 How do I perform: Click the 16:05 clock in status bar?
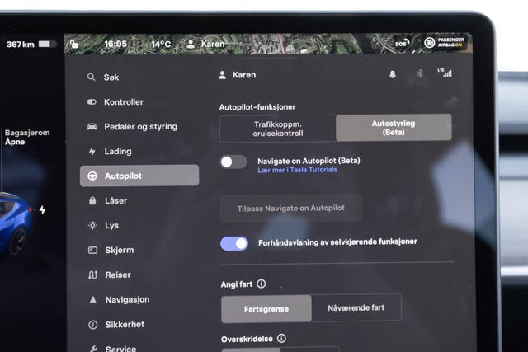115,44
